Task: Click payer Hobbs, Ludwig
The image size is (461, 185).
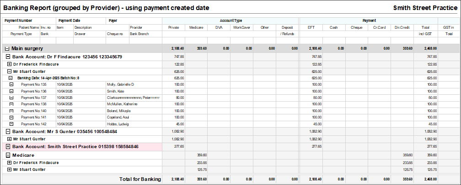Action: click(118, 124)
